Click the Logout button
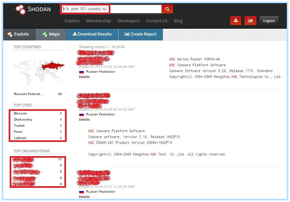The height and width of the screenshot is (202, 290). (x=269, y=20)
